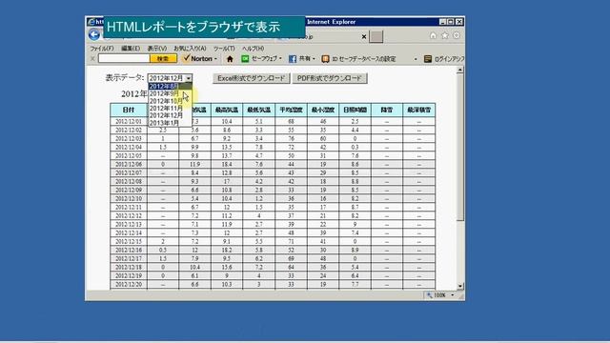The width and height of the screenshot is (610, 343).
Task: Click the 2012/12/06 date cell
Action: (129, 164)
